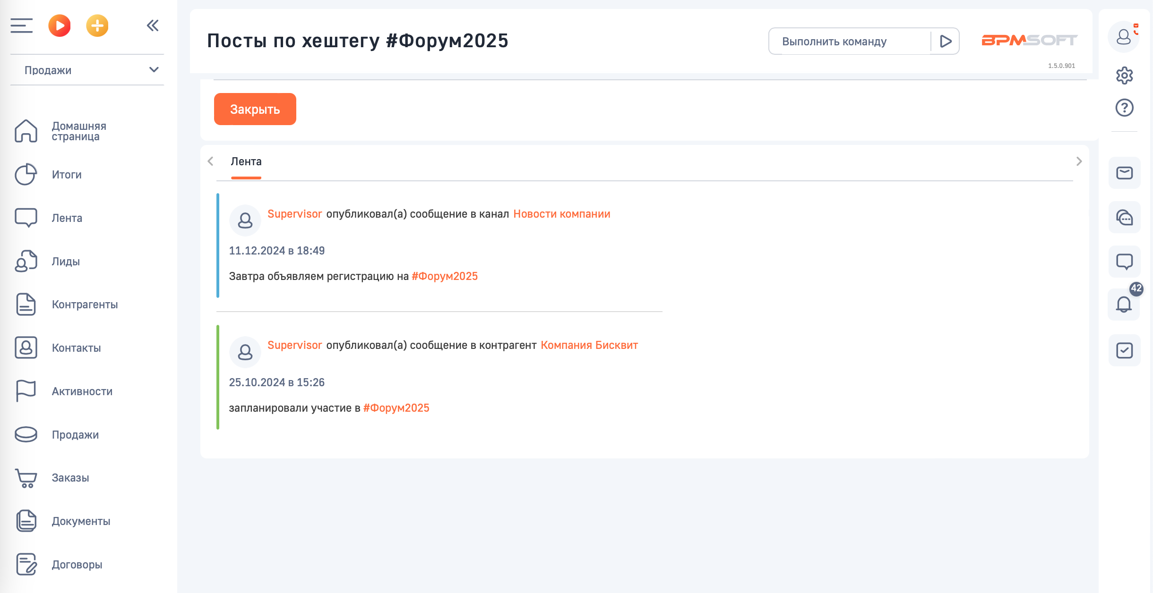Click the Контакты person icon
The width and height of the screenshot is (1153, 593).
[x=26, y=347]
